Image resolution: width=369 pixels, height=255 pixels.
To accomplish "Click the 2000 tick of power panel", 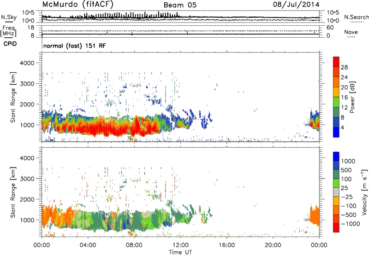I will click(x=27, y=104).
